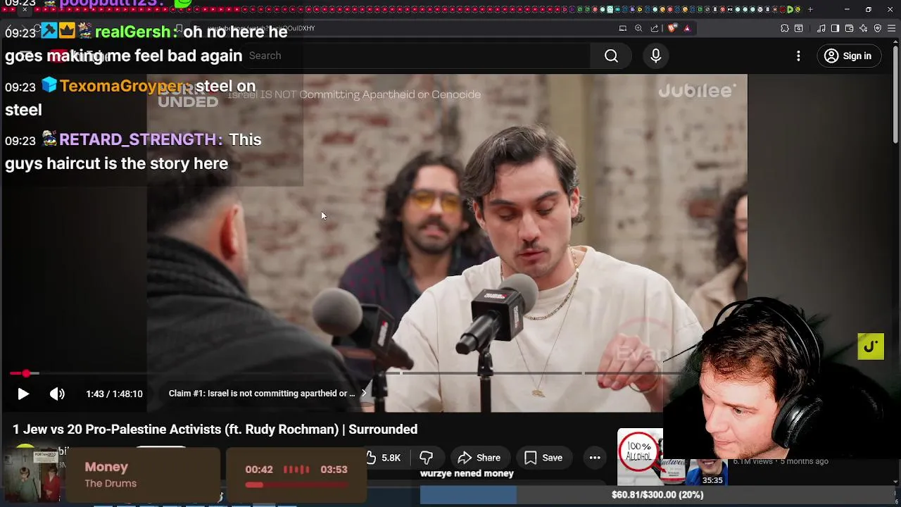Click the YouTube search magnifier button

point(611,56)
